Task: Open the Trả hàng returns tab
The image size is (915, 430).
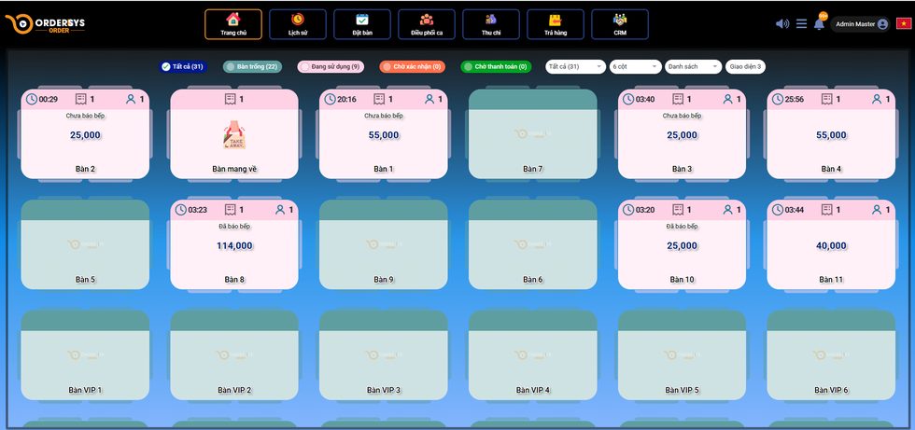Action: pyautogui.click(x=555, y=24)
